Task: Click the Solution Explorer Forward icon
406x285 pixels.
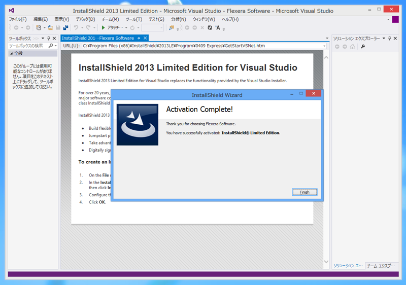Action: click(x=345, y=47)
